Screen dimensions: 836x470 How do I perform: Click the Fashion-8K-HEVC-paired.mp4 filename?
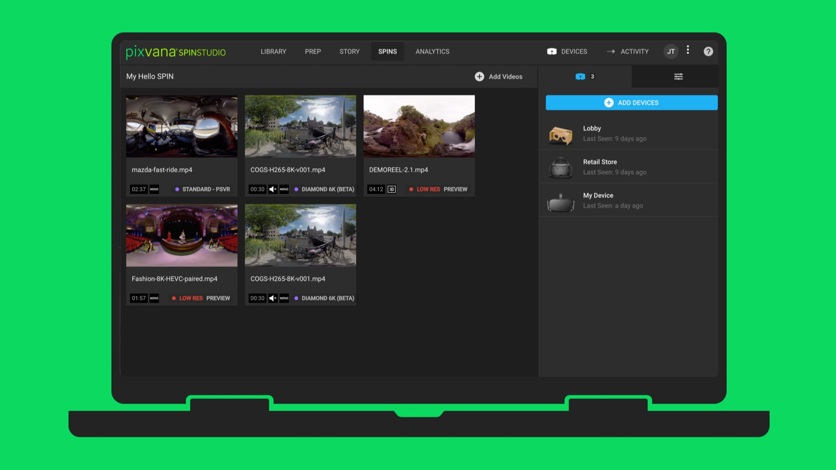[x=175, y=279]
